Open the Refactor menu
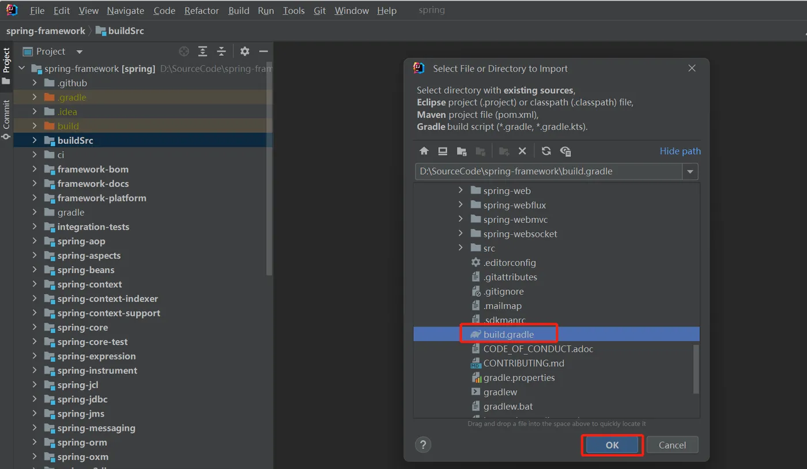This screenshot has height=469, width=807. click(x=202, y=10)
